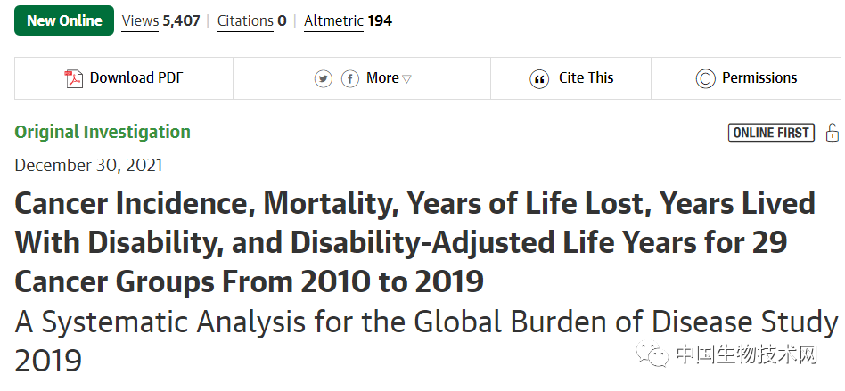Click the ONLINE FIRST label
Viewport: 845px width, 391px height.
click(x=771, y=133)
